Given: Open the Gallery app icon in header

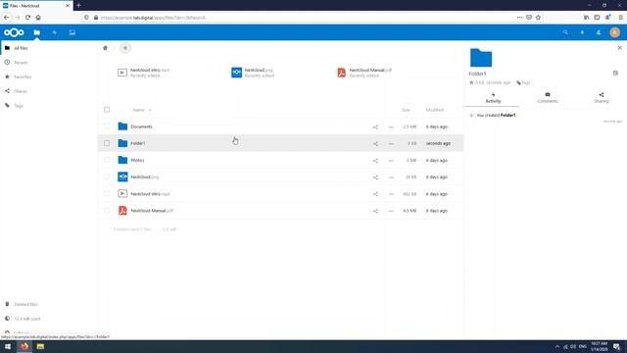Looking at the screenshot, I should coord(72,32).
